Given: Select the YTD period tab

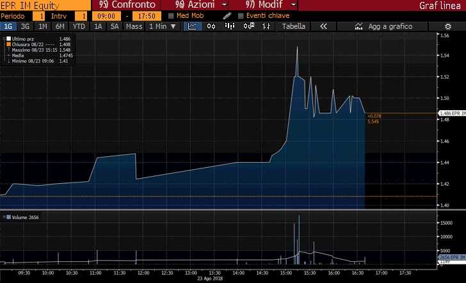Looking at the screenshot, I should pos(79,26).
